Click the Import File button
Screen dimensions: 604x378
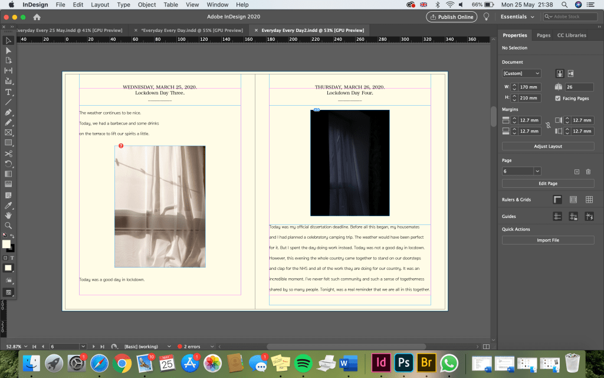coord(548,240)
